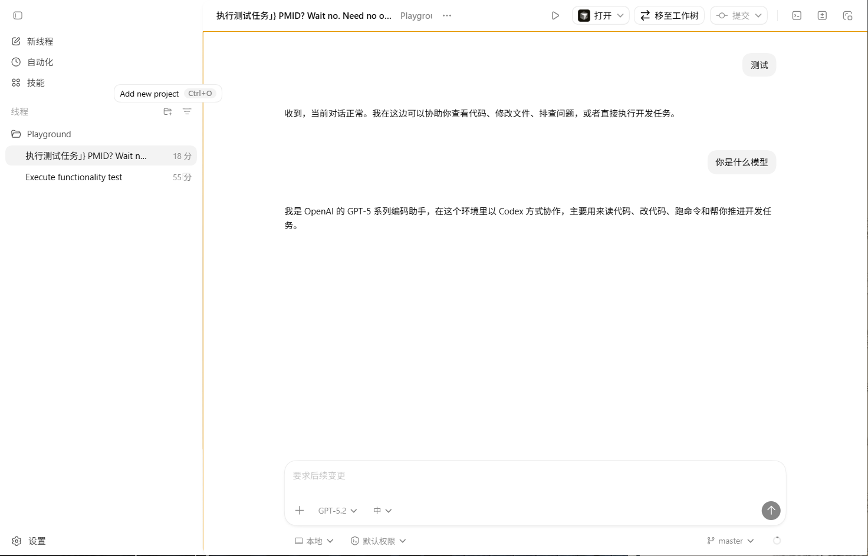The width and height of the screenshot is (868, 556).
Task: Show the diff panel icon
Action: (822, 16)
